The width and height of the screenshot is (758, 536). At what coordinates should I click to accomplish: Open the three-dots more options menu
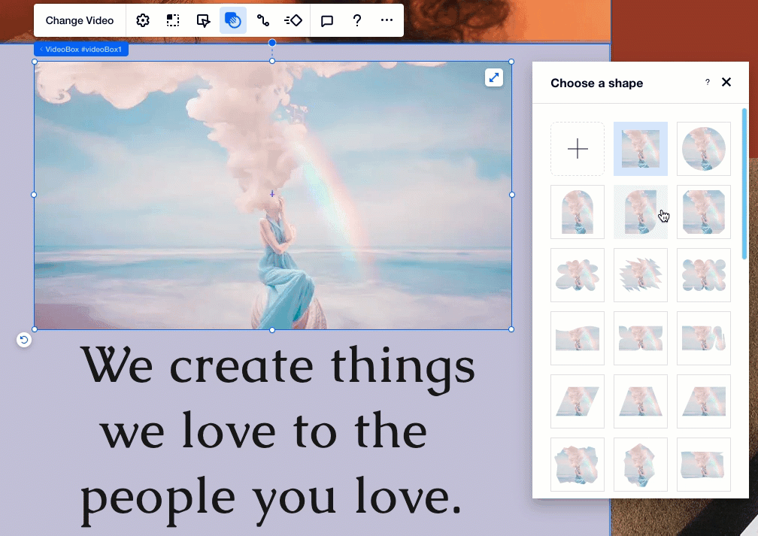tap(387, 20)
